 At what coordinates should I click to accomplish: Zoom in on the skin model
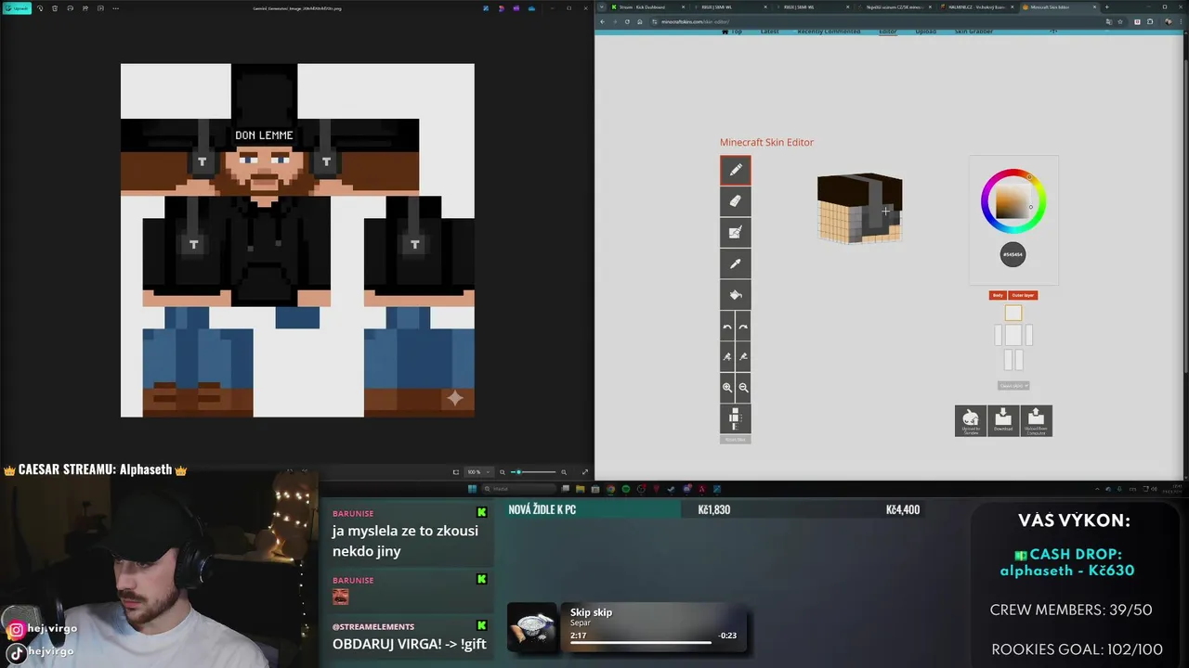click(727, 387)
